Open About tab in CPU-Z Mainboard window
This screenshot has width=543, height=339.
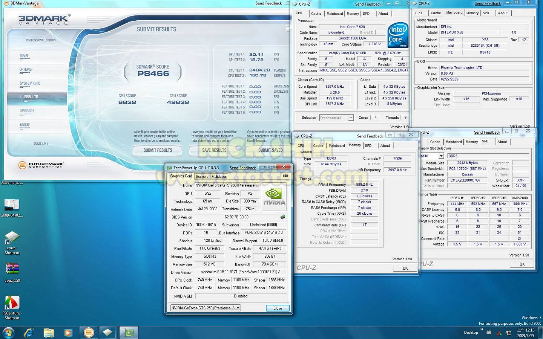pos(503,13)
